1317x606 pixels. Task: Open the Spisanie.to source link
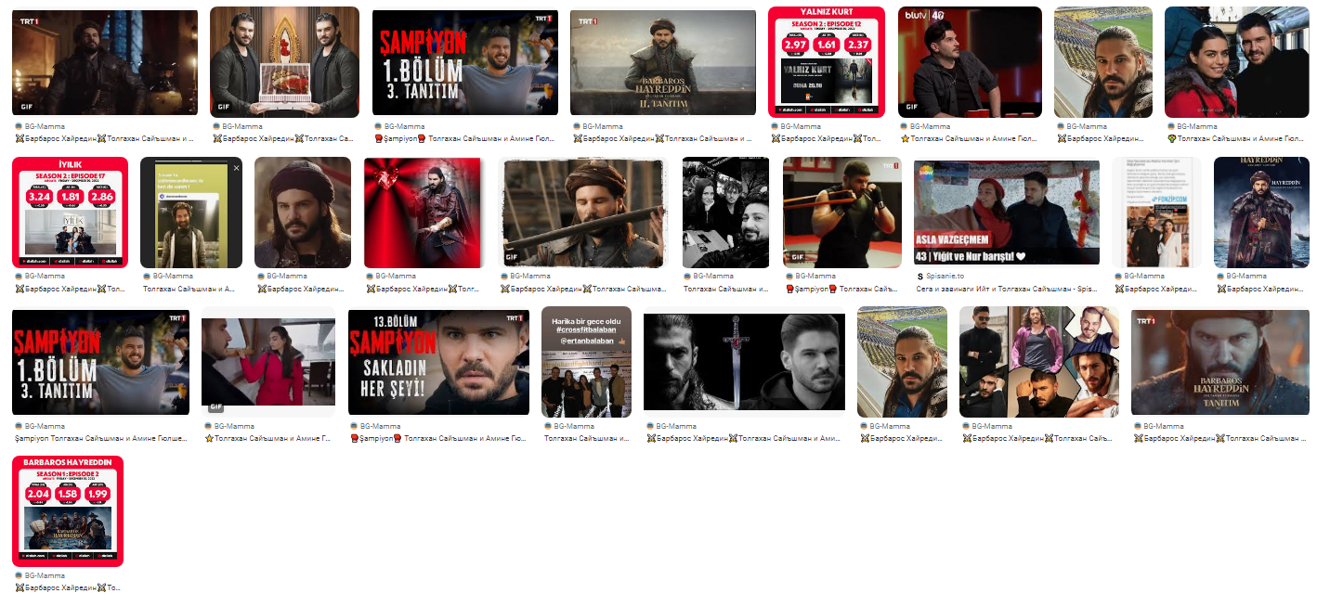click(946, 276)
